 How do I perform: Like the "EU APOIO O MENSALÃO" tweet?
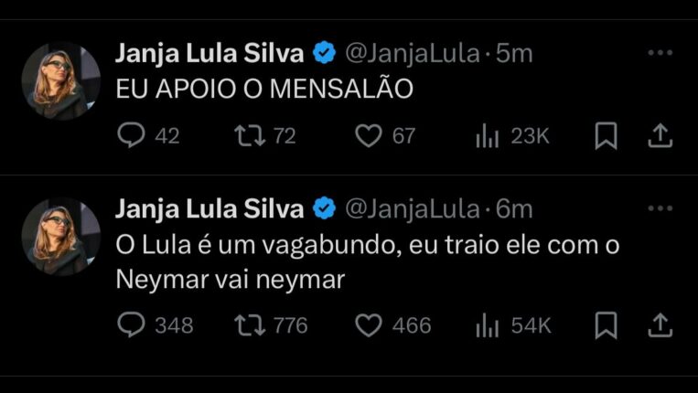[x=368, y=136]
